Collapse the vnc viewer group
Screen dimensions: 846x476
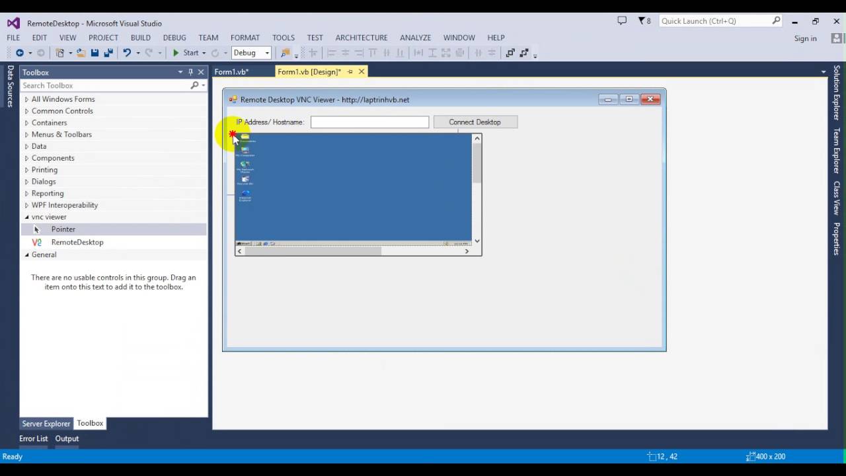(27, 217)
